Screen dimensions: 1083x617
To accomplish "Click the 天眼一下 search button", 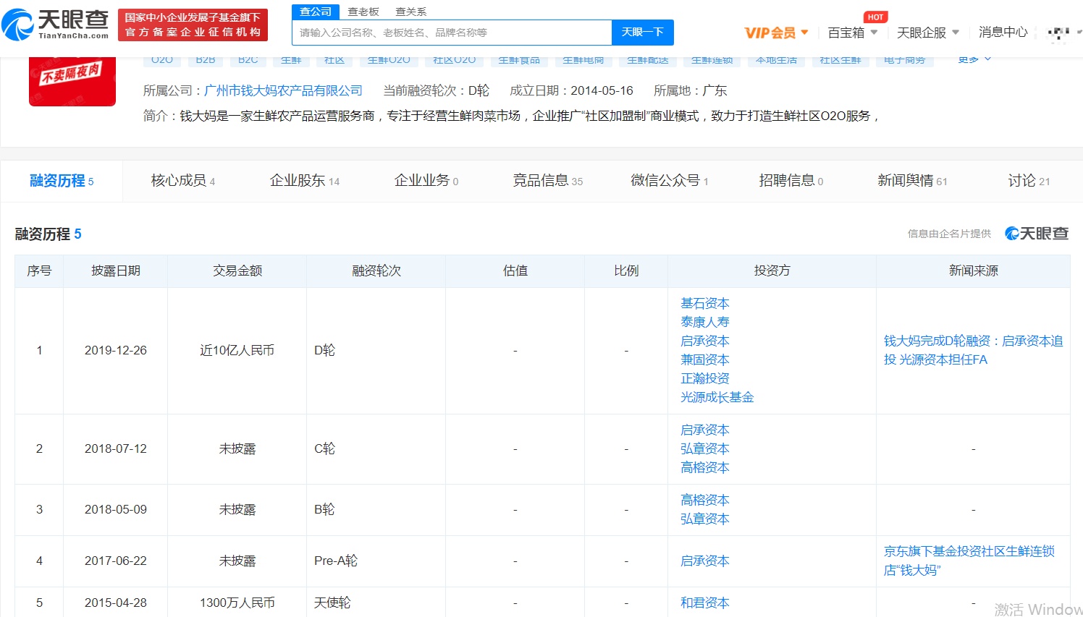I will point(643,33).
